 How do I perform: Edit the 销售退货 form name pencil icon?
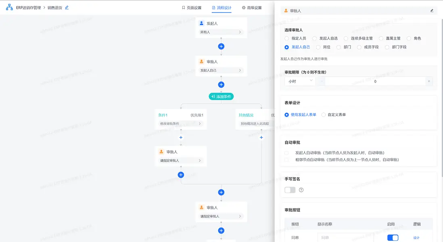pyautogui.click(x=67, y=8)
